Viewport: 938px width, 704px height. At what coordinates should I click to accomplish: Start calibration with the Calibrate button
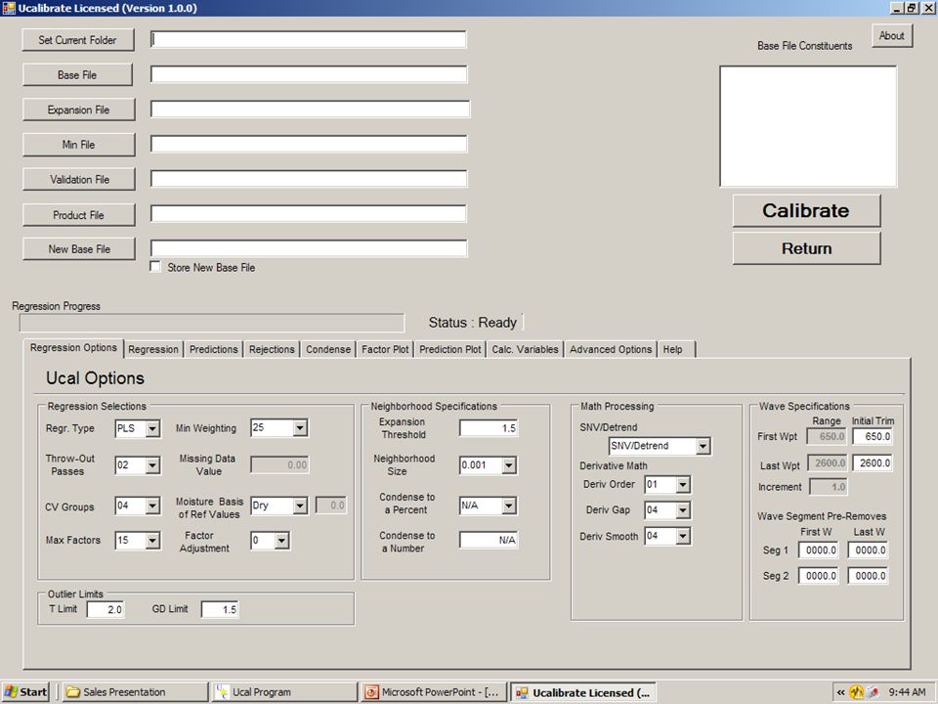click(x=806, y=211)
